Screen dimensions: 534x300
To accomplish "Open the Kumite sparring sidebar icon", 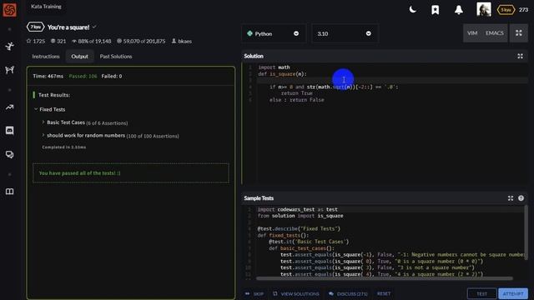I will click(9, 70).
